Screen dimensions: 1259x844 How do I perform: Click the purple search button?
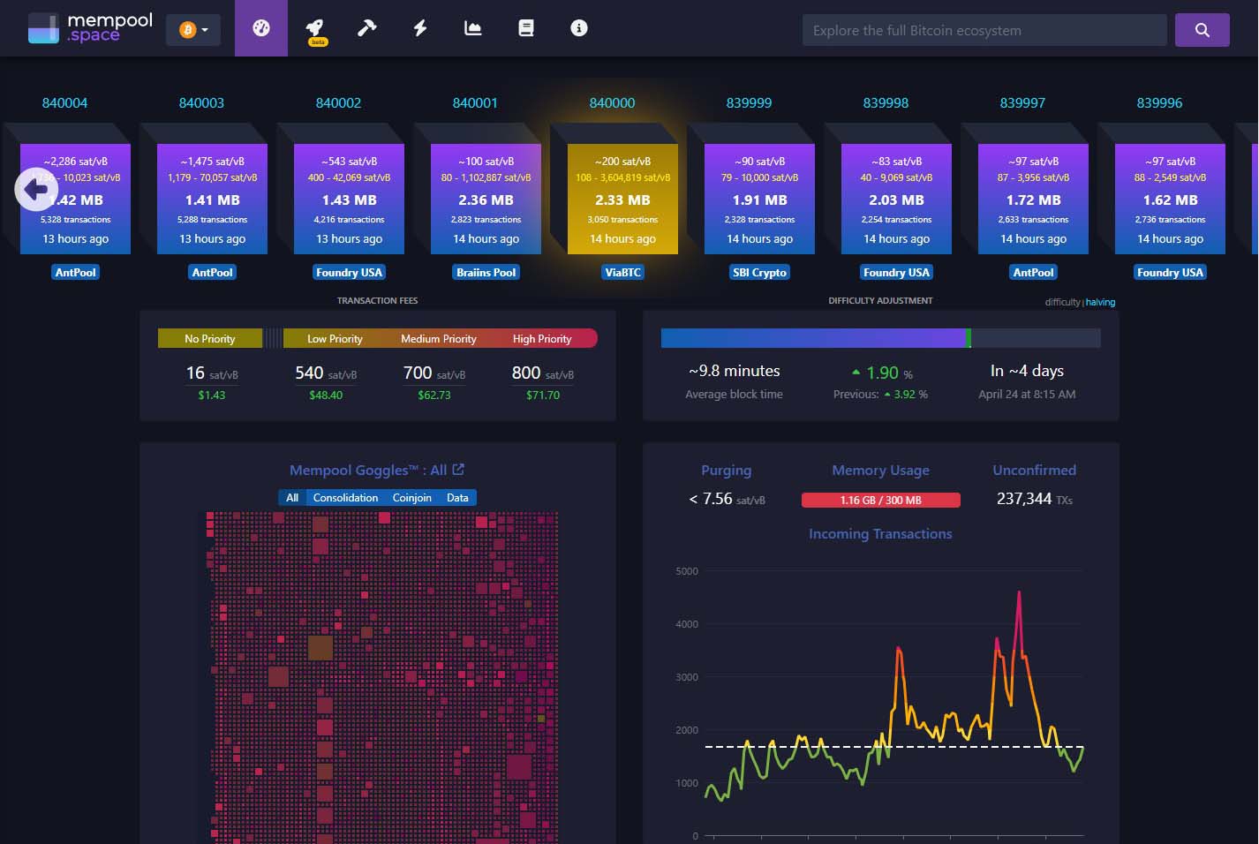tap(1202, 30)
